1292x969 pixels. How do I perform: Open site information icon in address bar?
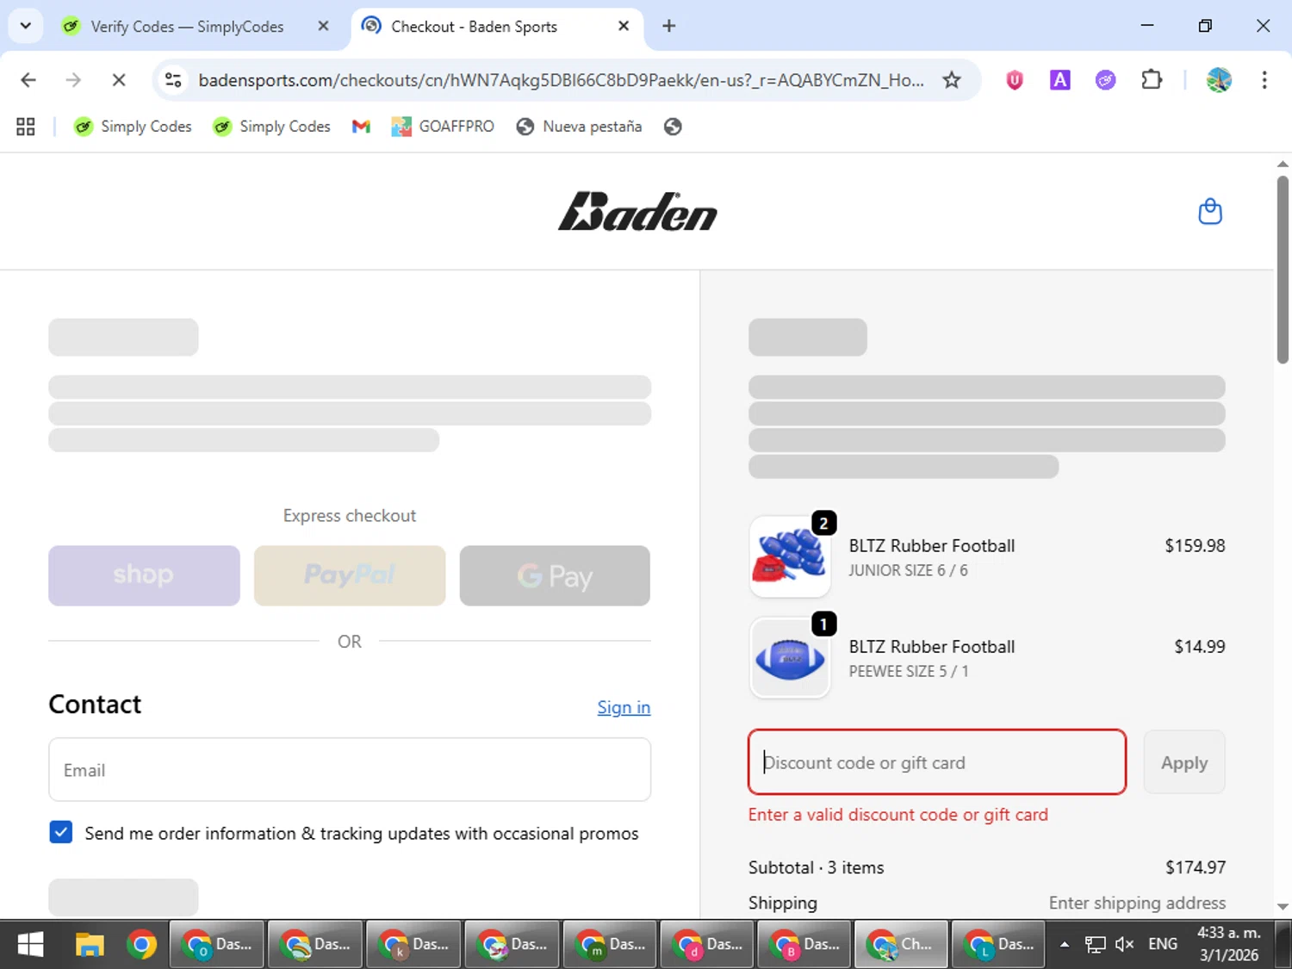(173, 80)
